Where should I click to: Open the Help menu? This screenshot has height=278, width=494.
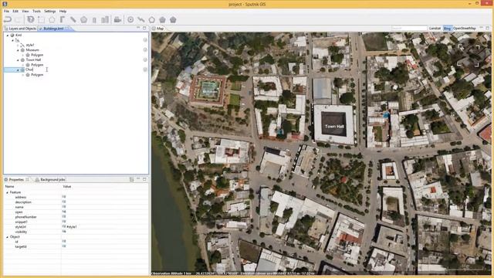click(x=63, y=11)
